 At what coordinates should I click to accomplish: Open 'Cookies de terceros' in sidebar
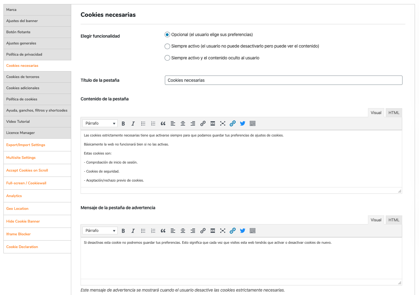[x=23, y=77]
